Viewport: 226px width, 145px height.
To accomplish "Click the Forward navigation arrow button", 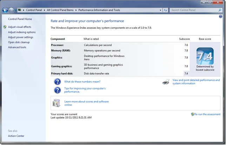I will tap(12, 10).
